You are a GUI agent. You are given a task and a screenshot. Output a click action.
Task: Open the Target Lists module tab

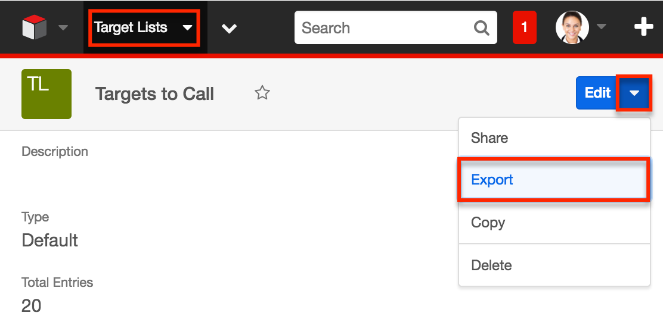pyautogui.click(x=131, y=27)
